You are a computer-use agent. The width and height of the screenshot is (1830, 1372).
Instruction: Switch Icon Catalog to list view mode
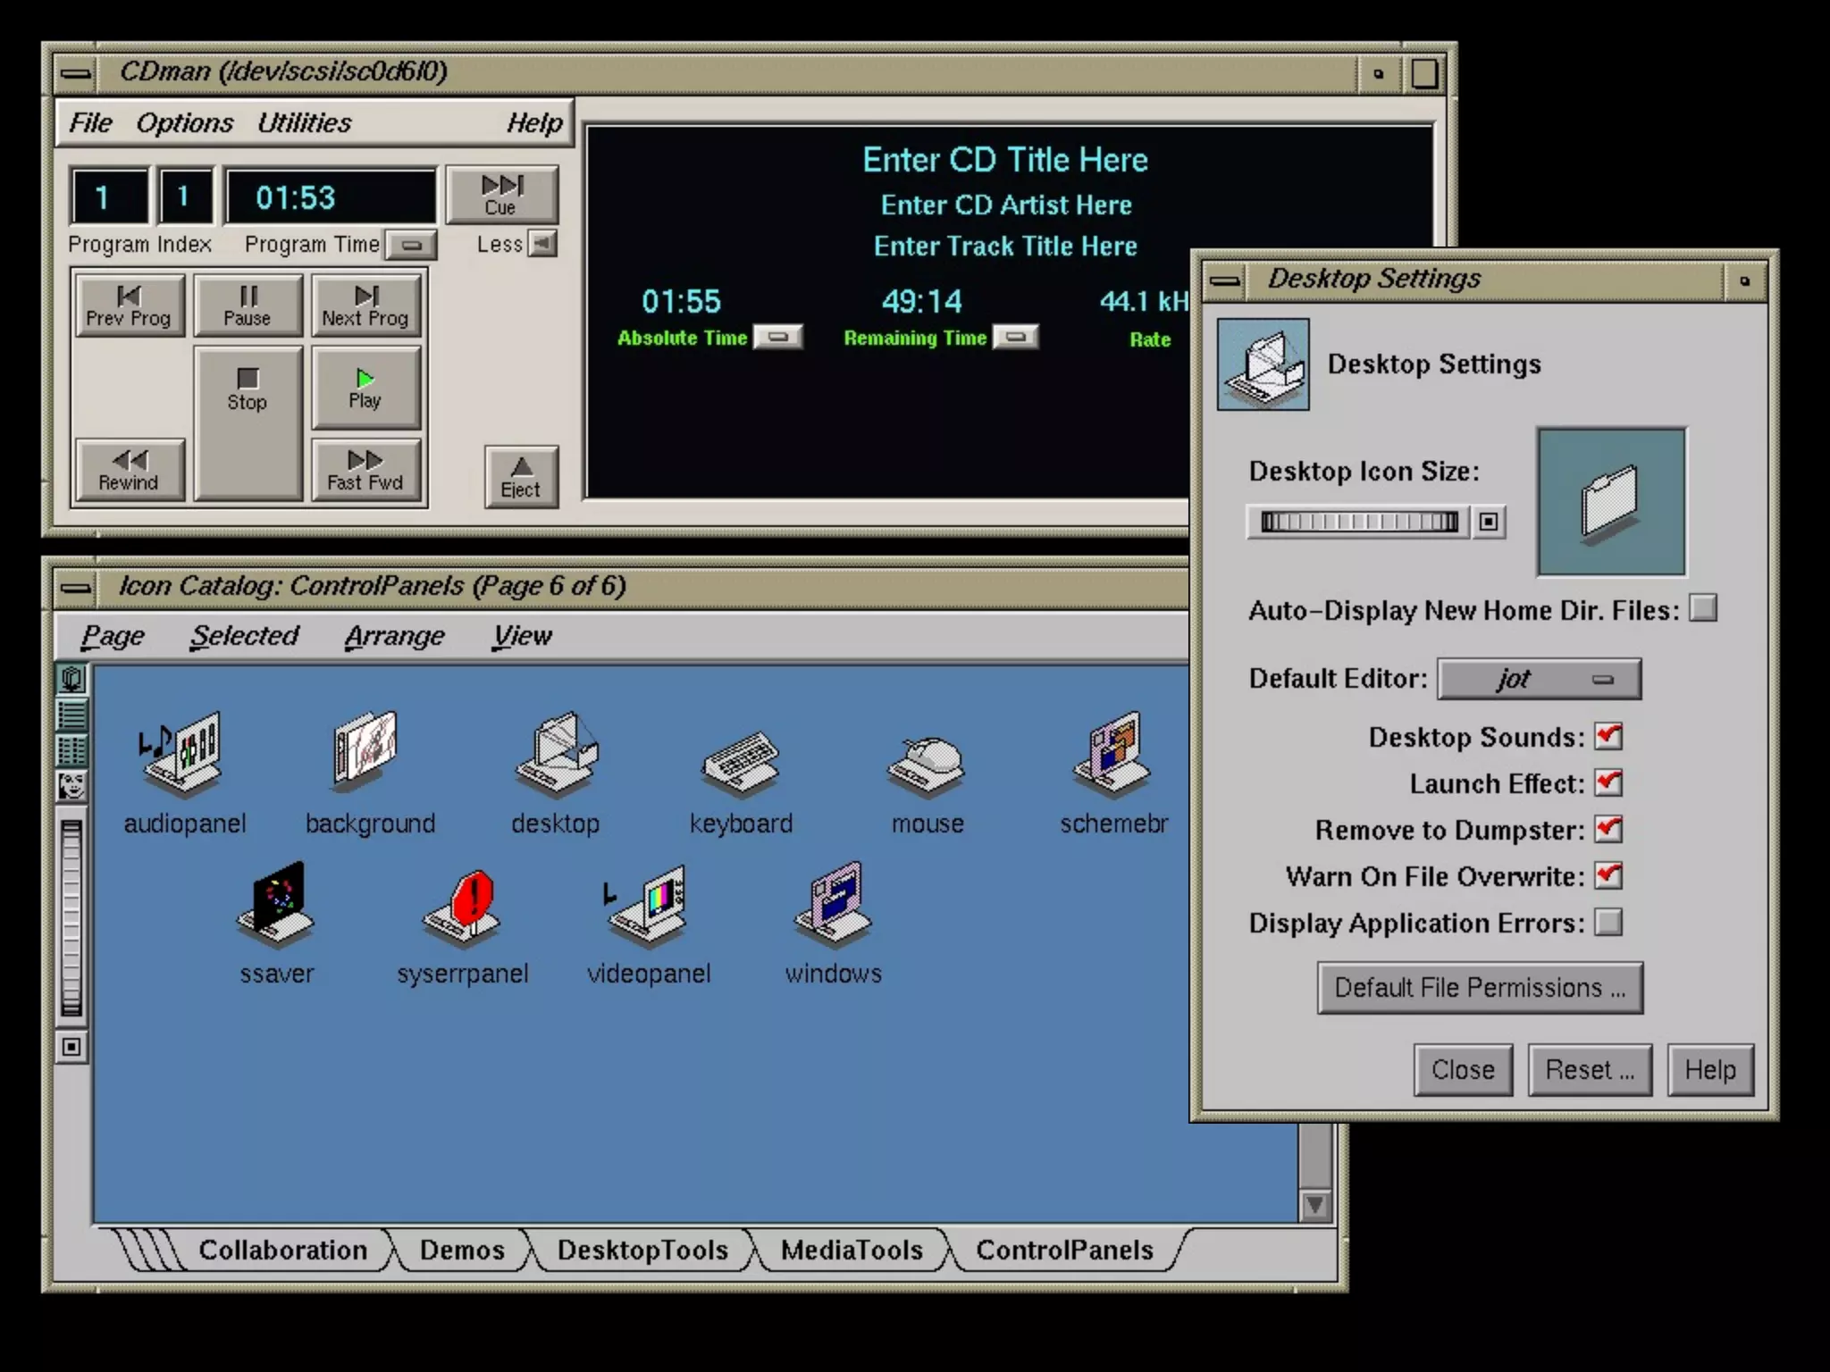coord(71,715)
